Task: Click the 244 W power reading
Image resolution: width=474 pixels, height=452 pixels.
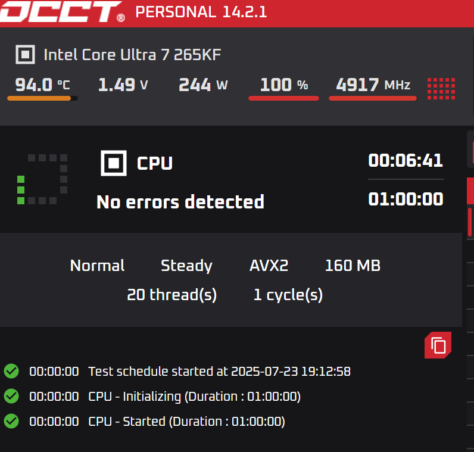Action: click(203, 85)
